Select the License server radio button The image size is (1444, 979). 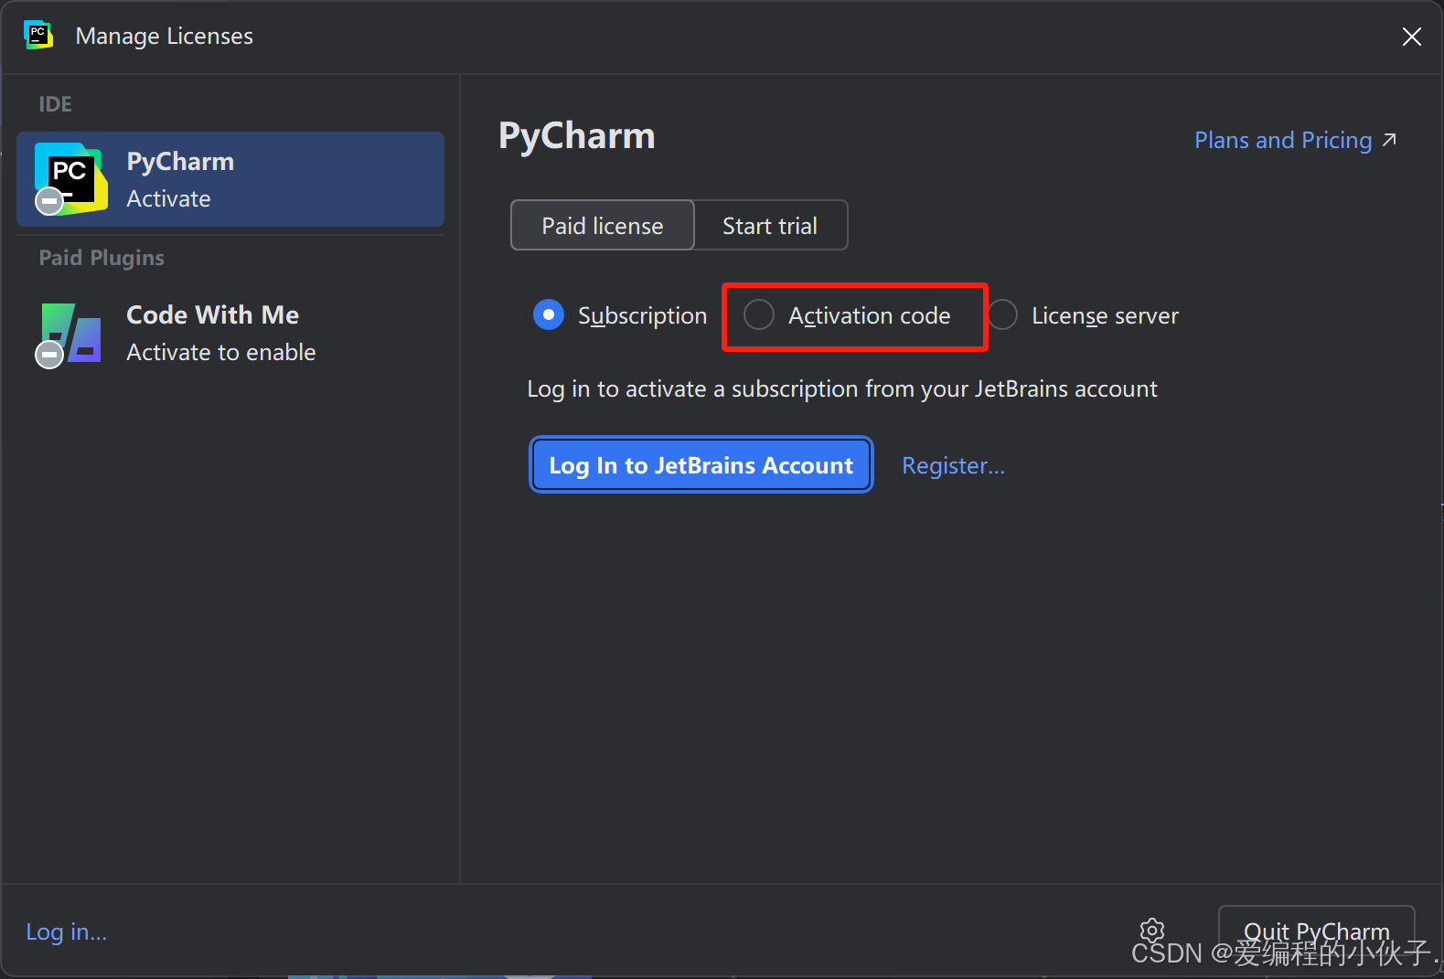1002,315
